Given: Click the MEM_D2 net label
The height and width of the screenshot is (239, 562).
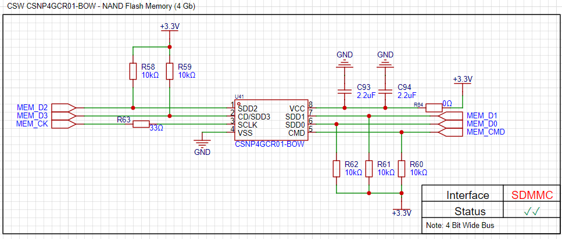Looking at the screenshot, I should point(33,107).
